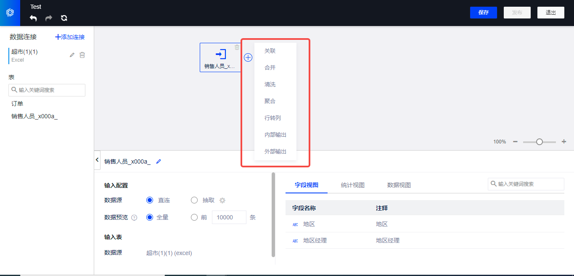Zoom in with the plus icon
574x276 pixels.
[564, 142]
